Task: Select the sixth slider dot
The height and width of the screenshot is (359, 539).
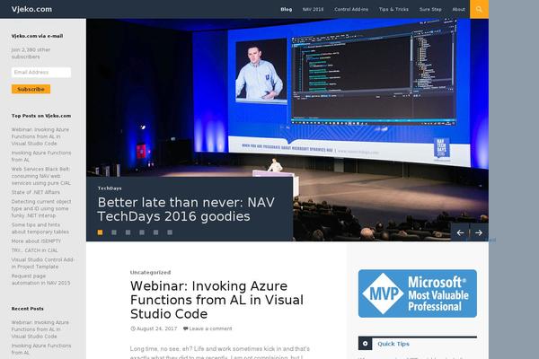Action: (x=170, y=232)
